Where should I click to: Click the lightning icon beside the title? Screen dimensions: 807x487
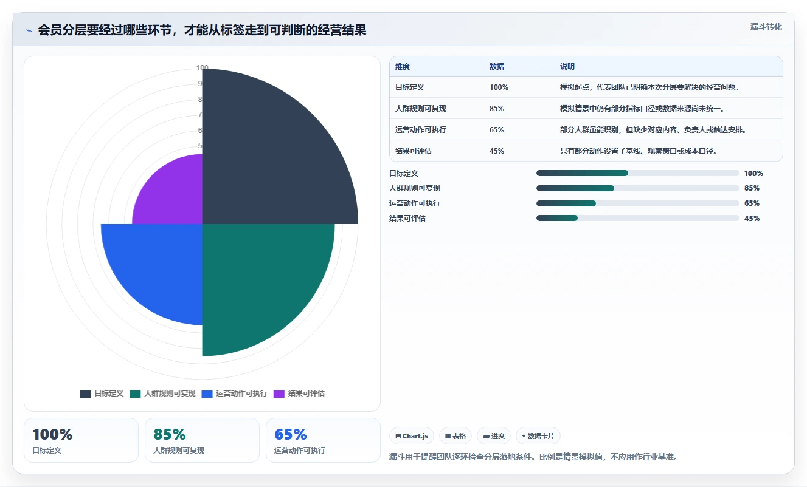pyautogui.click(x=29, y=30)
